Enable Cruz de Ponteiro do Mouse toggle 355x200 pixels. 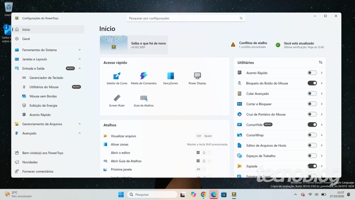(312, 114)
